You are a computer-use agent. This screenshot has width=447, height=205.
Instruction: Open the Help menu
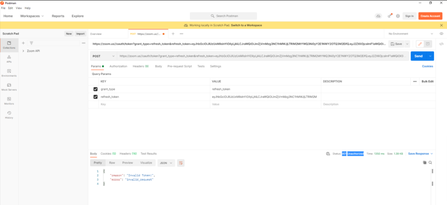point(28,8)
